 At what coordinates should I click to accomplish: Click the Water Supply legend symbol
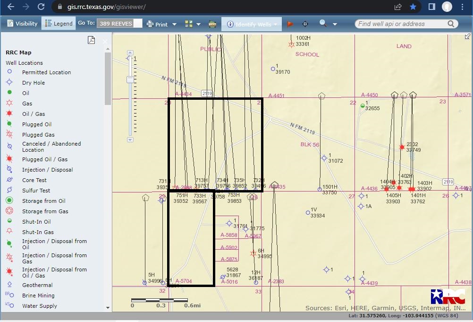(x=9, y=305)
